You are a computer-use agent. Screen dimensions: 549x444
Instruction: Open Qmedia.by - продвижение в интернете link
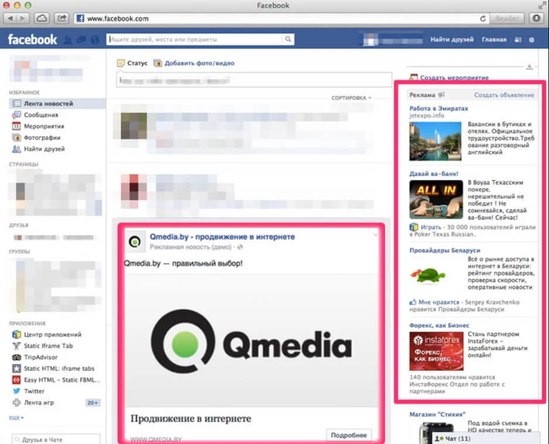[222, 237]
